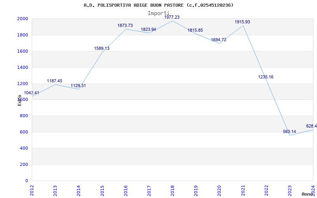317x198 pixels.
Task: Click y-axis value 800
Action: click(x=24, y=116)
